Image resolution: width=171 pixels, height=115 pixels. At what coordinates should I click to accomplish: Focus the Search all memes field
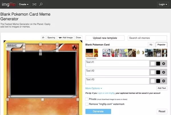[147, 38]
